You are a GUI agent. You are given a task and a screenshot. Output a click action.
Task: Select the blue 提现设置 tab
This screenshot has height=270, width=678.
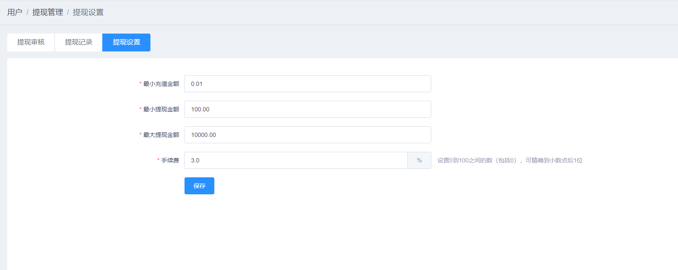[126, 43]
